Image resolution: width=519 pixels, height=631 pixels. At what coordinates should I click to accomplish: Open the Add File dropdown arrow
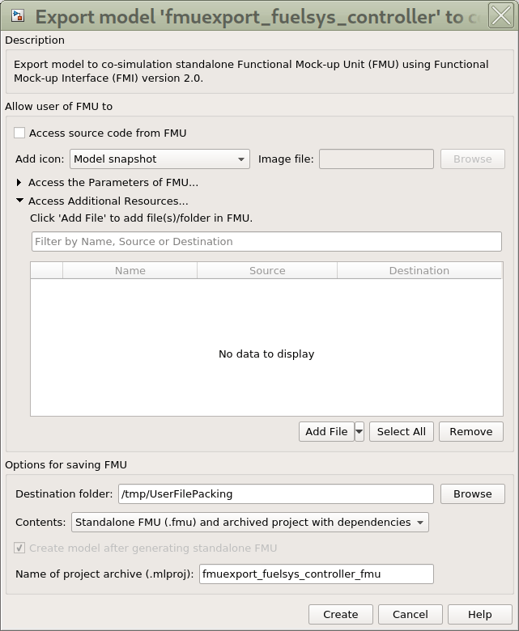pyautogui.click(x=359, y=432)
